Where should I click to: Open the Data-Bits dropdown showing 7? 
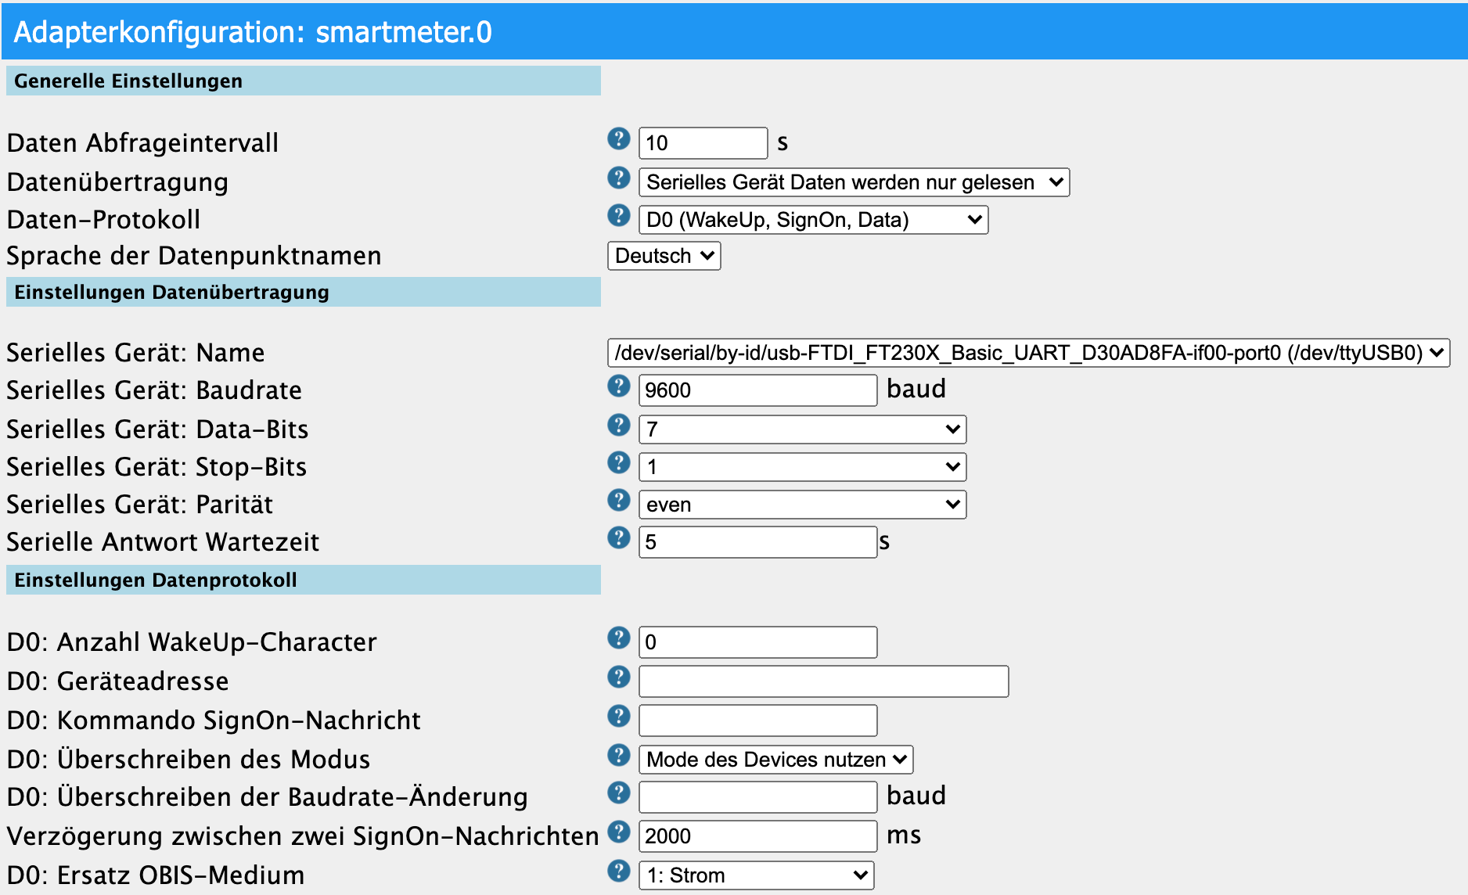tap(802, 430)
